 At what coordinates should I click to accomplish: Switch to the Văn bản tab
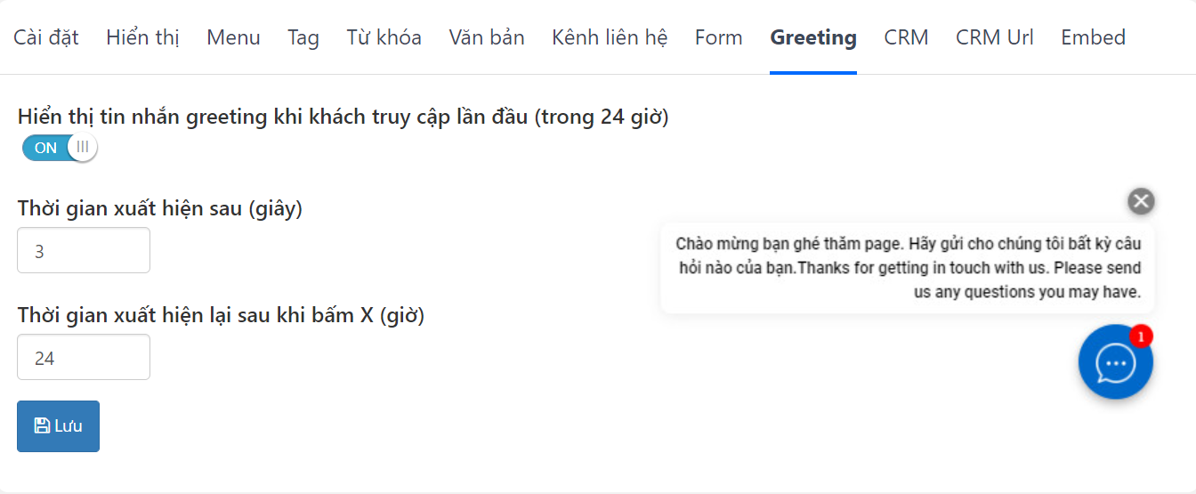(x=487, y=37)
